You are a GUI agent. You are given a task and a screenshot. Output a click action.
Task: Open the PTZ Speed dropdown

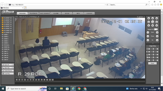[156, 29]
